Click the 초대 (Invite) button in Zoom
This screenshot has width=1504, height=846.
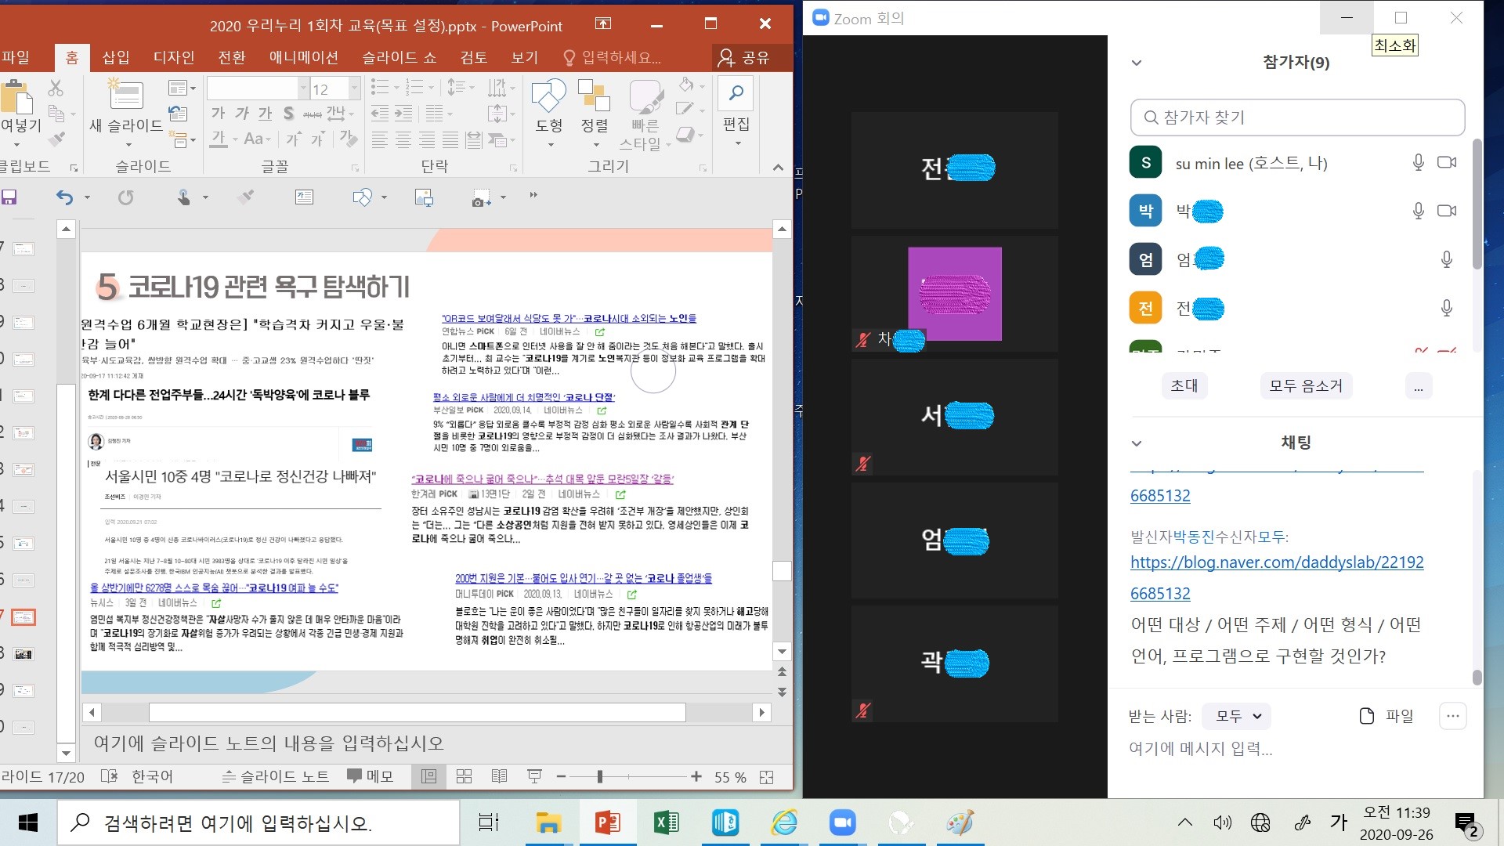[x=1184, y=385]
